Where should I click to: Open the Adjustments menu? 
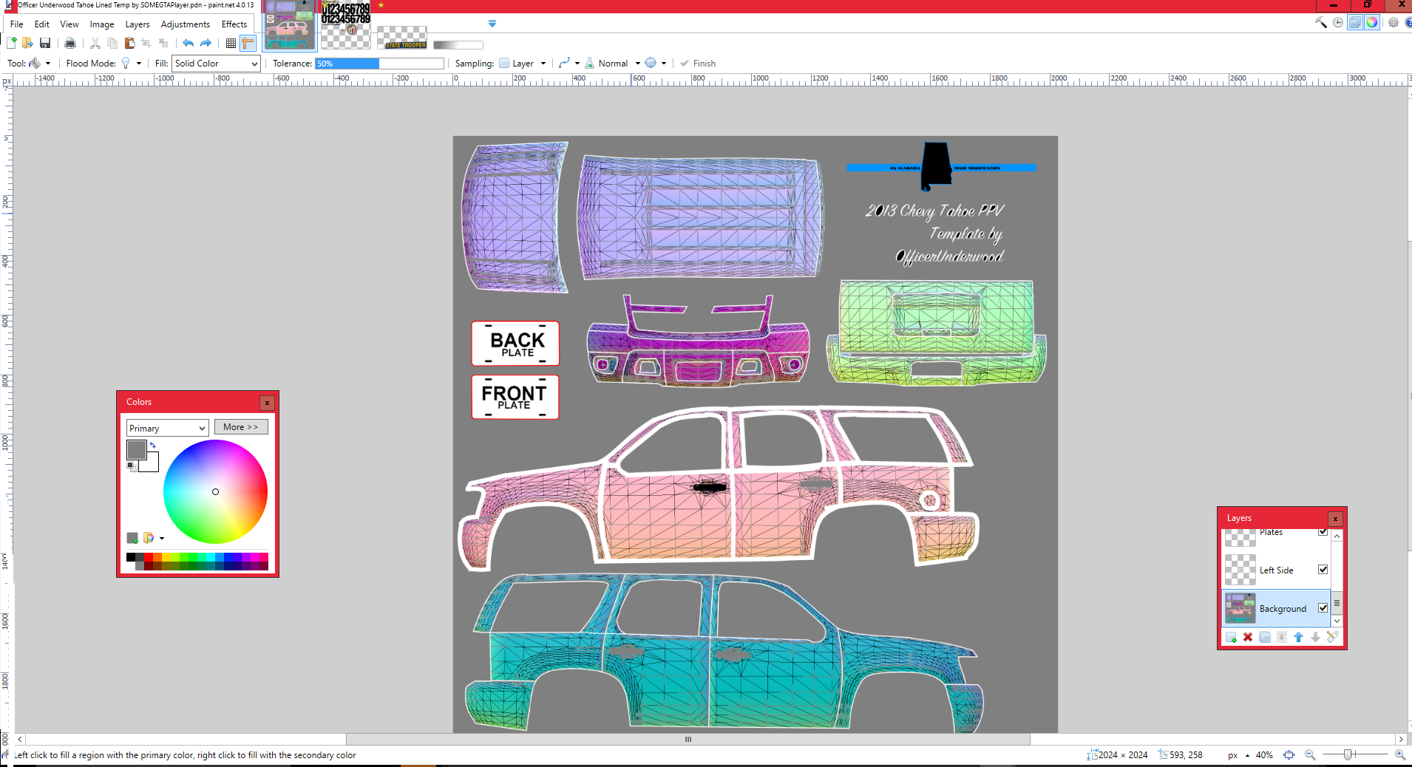(x=185, y=24)
